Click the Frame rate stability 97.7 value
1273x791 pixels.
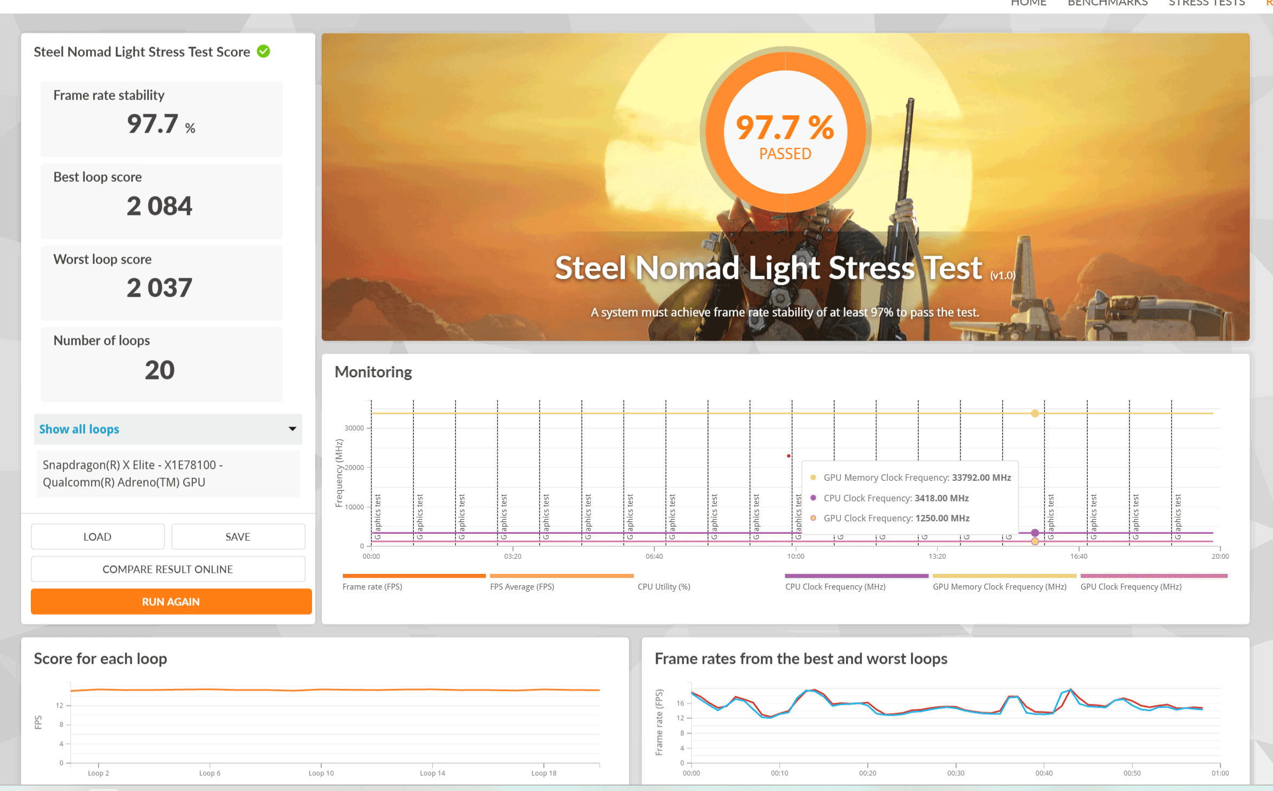[161, 124]
